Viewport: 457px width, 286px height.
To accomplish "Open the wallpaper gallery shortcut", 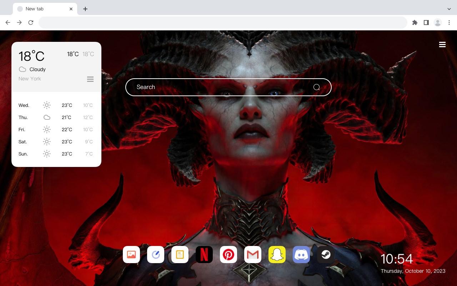I will pyautogui.click(x=131, y=255).
